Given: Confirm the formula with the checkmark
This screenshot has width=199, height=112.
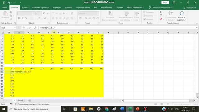Looking at the screenshot, I should click(30, 28).
